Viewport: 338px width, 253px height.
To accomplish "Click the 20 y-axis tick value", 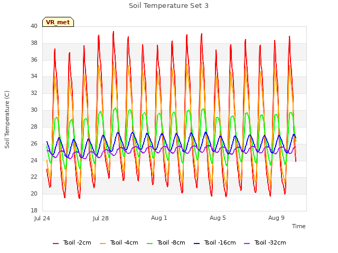I will coord(34,193).
